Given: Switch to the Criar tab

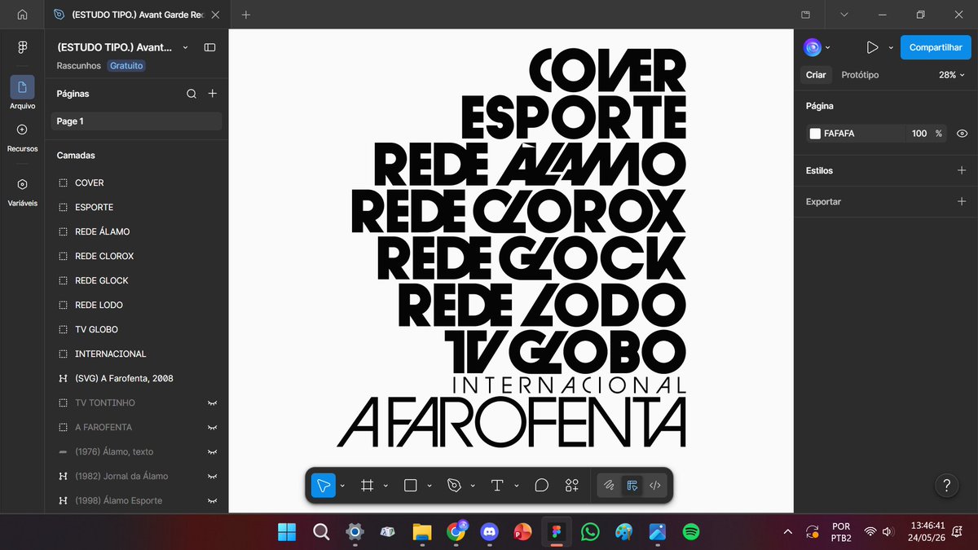Looking at the screenshot, I should click(816, 74).
